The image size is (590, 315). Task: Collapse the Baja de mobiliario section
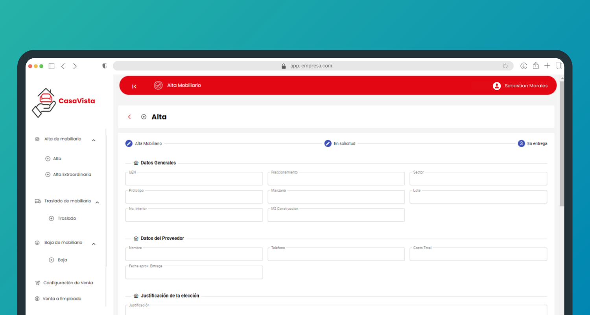click(x=94, y=244)
